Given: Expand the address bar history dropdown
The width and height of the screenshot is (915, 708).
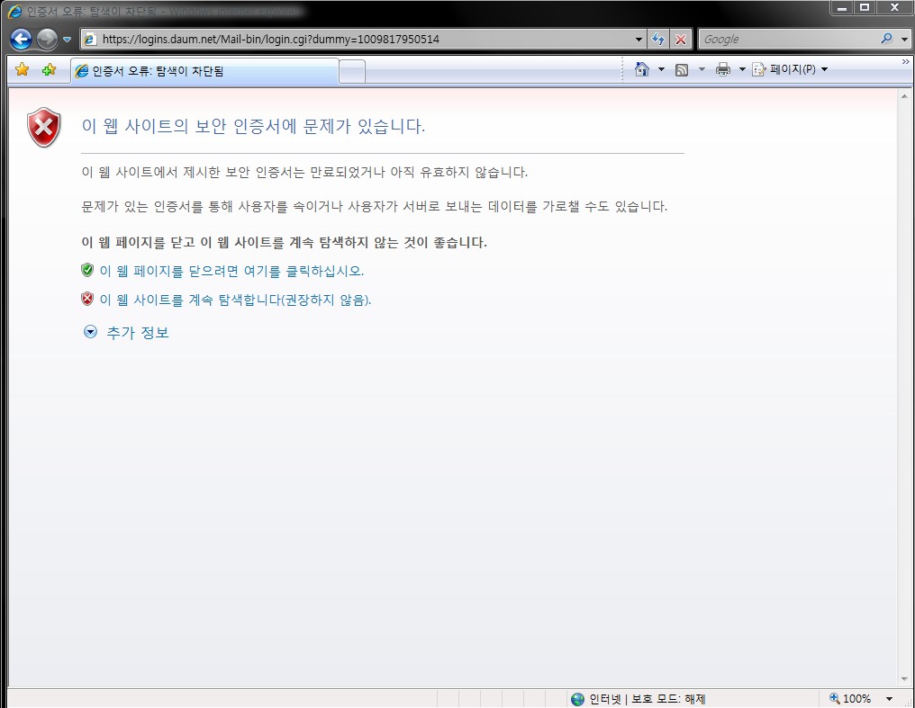Looking at the screenshot, I should pos(639,40).
